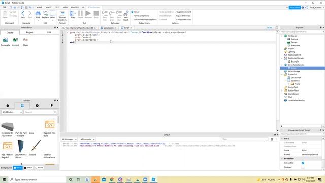Toggle the Archivable property checkbox
Screen dimensions: 325x183
(303, 163)
